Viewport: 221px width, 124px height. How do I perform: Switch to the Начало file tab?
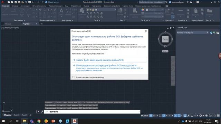coord(8,24)
